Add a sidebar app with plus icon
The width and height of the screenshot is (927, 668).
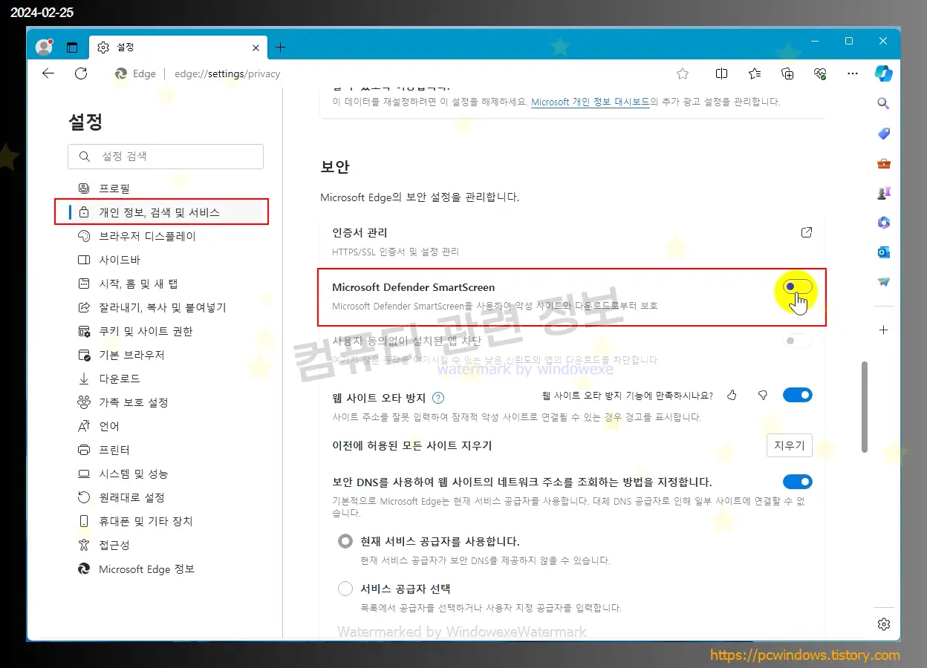click(884, 330)
